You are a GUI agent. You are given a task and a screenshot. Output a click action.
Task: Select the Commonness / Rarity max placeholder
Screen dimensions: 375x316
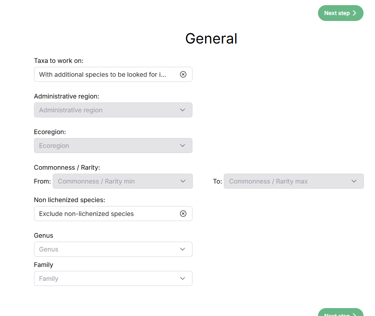coord(268,182)
